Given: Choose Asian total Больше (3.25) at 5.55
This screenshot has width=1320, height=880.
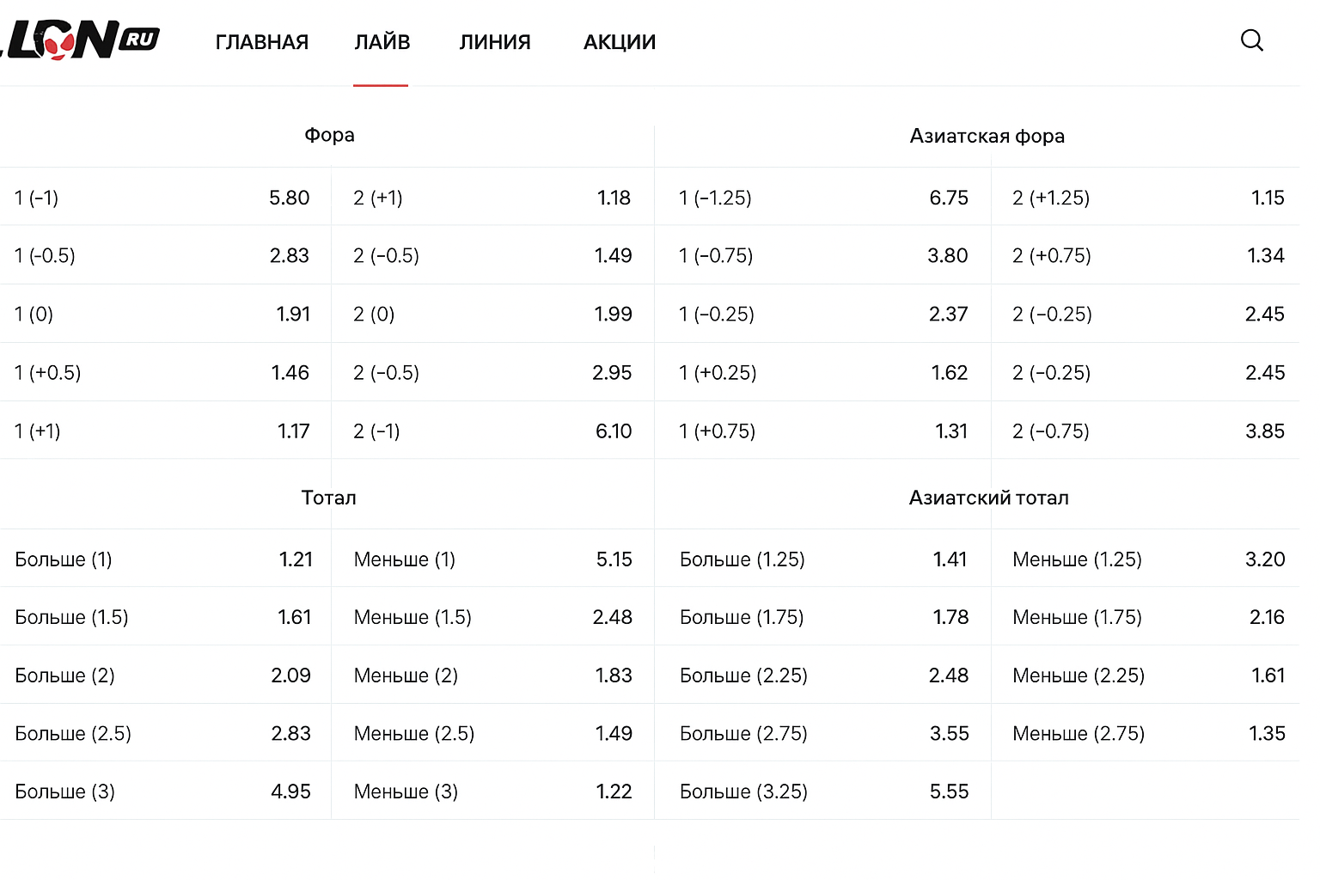Looking at the screenshot, I should coord(822,791).
